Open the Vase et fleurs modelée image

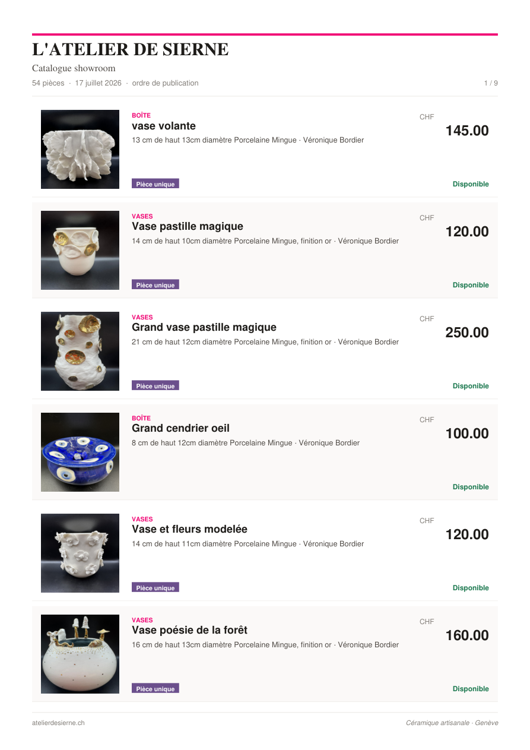(80, 553)
